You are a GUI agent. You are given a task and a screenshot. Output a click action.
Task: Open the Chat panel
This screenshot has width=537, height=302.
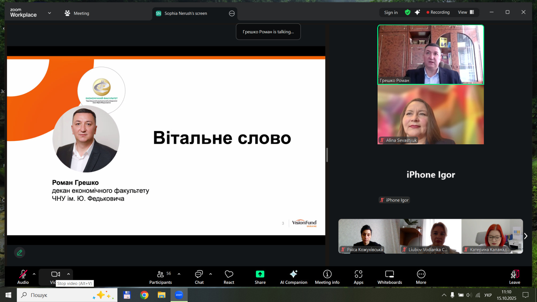(199, 277)
